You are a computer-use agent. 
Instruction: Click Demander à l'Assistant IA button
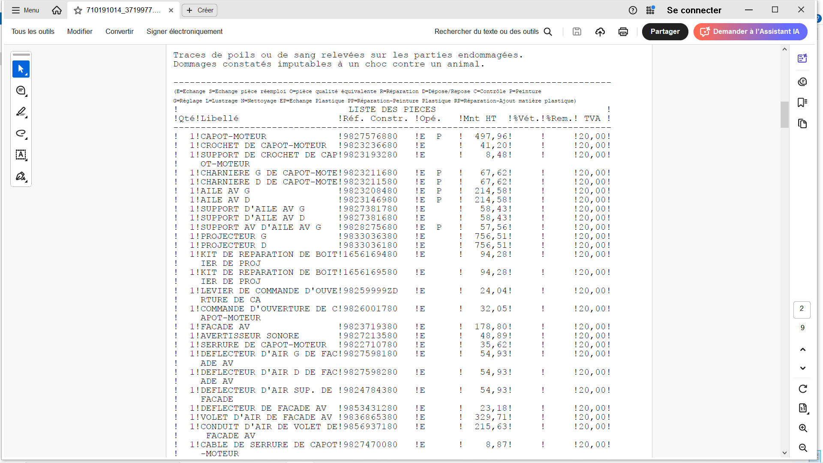pos(750,32)
